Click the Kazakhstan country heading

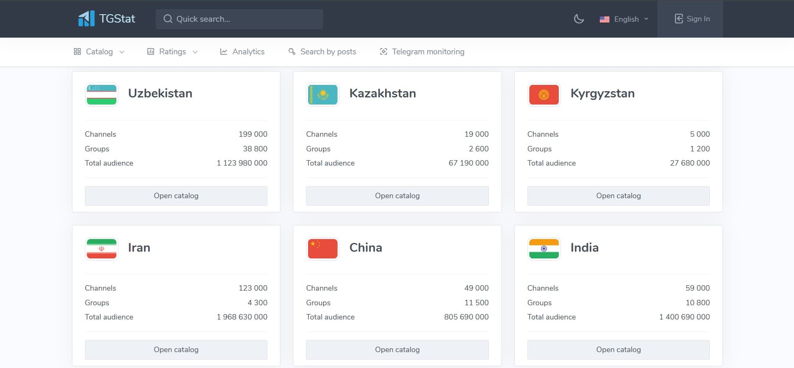click(x=383, y=93)
